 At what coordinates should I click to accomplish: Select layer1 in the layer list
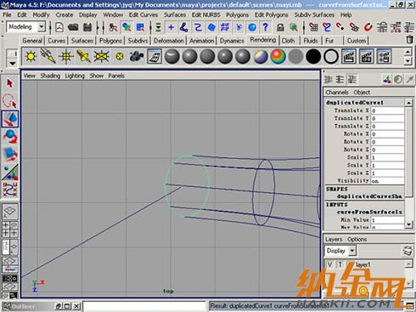[x=363, y=264]
